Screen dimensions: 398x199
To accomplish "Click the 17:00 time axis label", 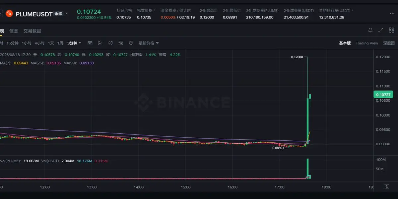I will (x=280, y=187).
